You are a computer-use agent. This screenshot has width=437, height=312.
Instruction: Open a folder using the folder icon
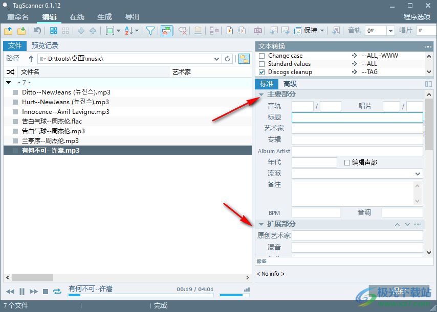(x=8, y=31)
